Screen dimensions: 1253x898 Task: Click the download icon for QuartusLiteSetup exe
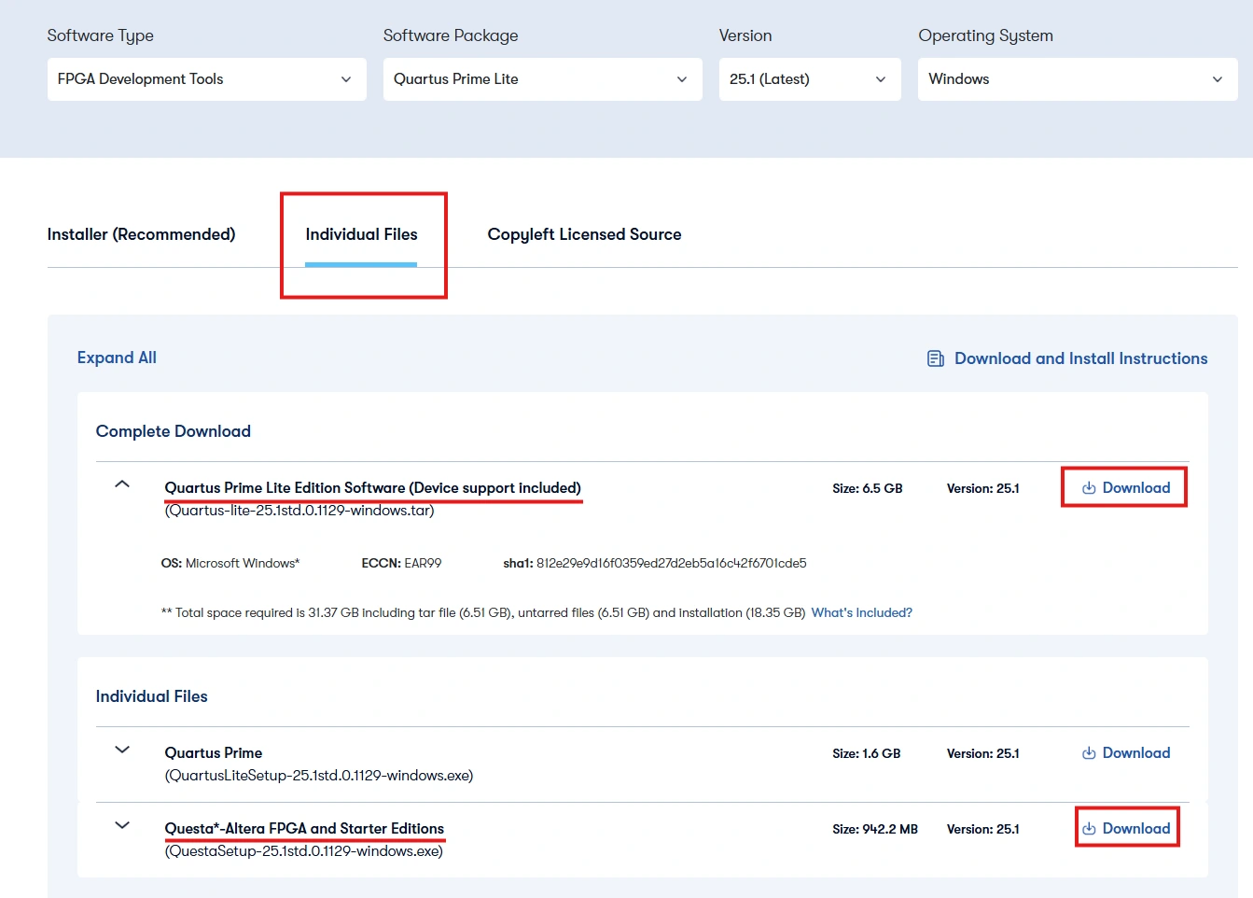pyautogui.click(x=1088, y=753)
